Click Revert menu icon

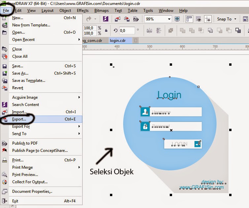(x=4, y=88)
